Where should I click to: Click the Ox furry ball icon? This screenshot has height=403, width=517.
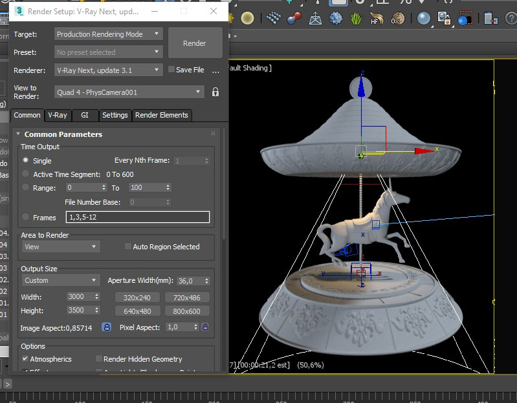[397, 19]
